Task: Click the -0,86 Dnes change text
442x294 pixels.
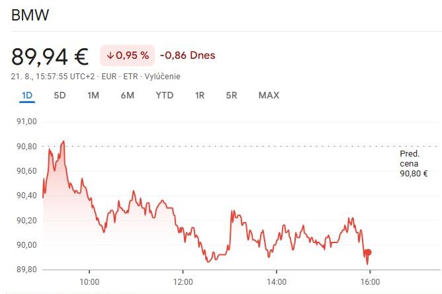Action: click(187, 55)
